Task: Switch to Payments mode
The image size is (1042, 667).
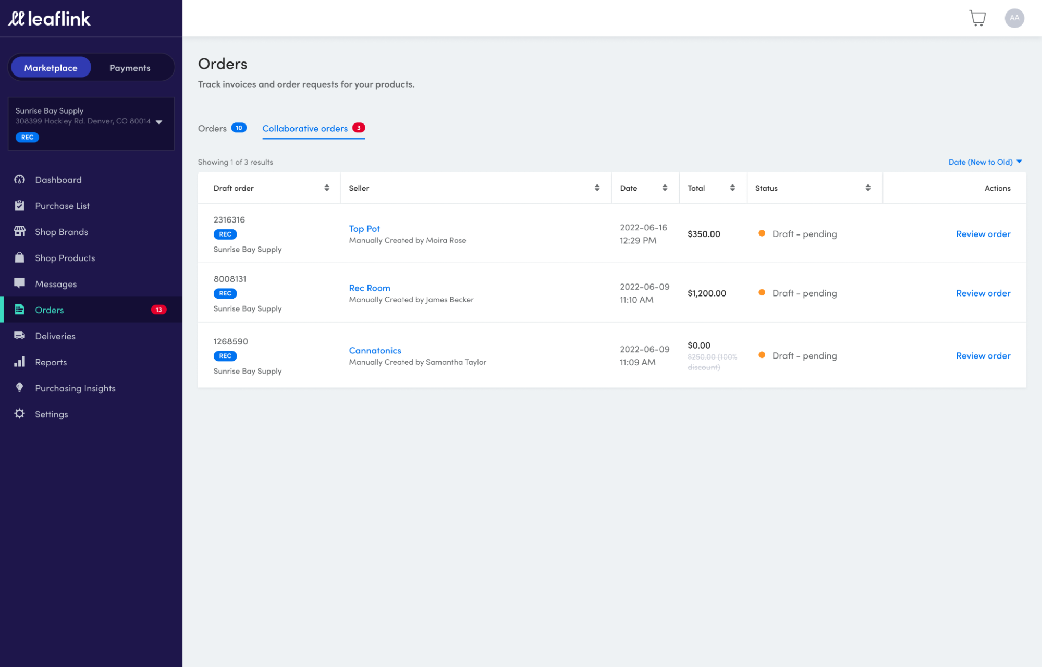Action: pyautogui.click(x=130, y=68)
